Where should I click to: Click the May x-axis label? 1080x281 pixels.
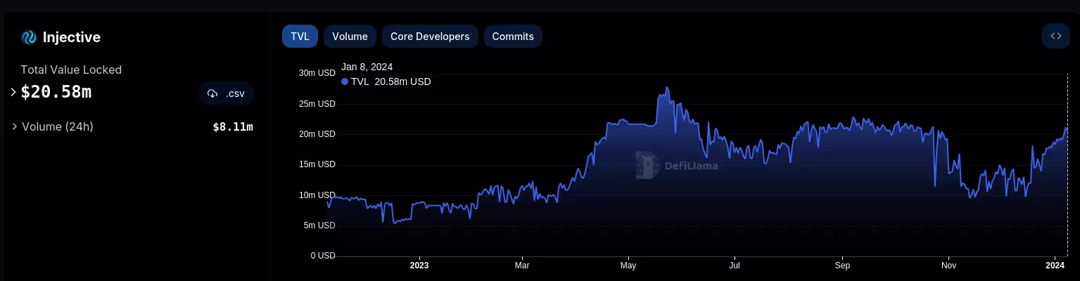click(628, 266)
